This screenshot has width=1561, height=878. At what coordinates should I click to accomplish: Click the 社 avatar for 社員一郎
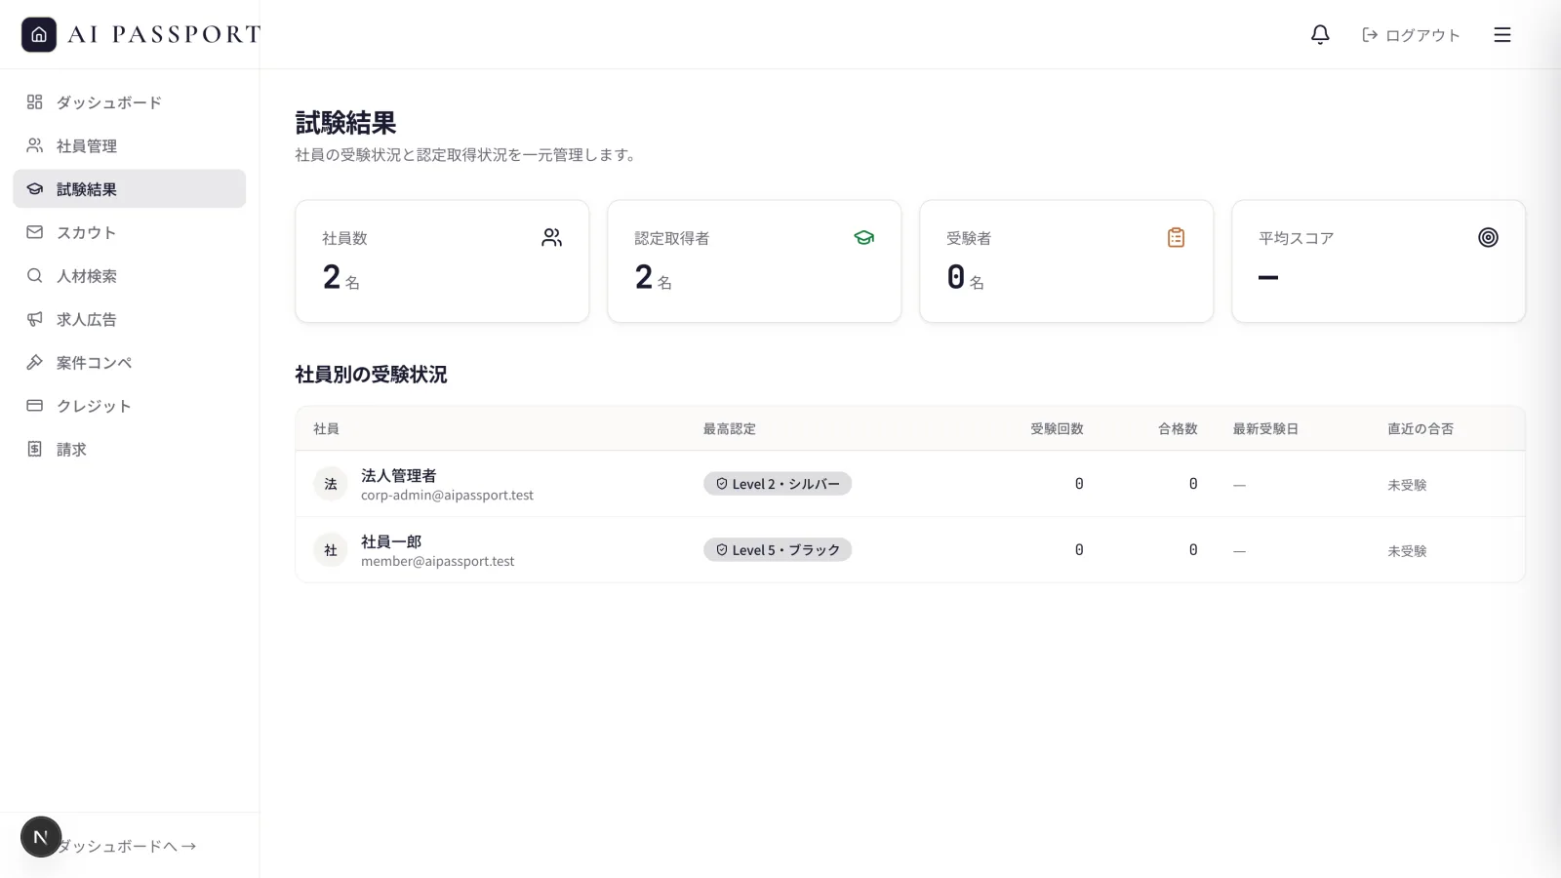point(331,550)
